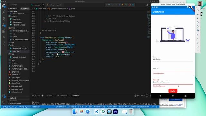Click the Mail Id input field
Viewport: 206px width, 116px height.
(173, 69)
